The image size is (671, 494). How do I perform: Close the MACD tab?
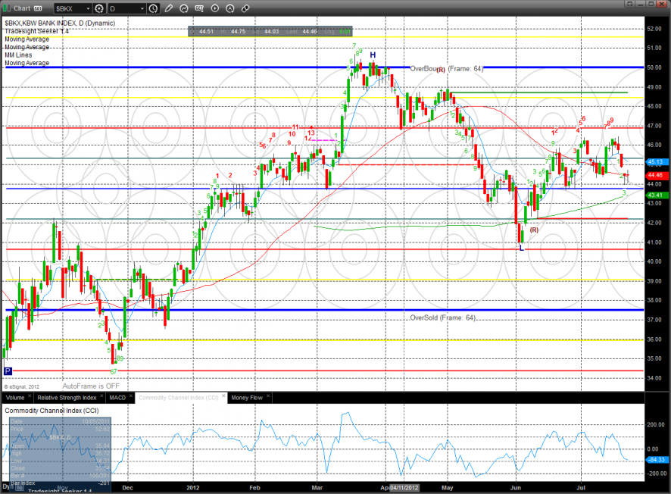coord(131,396)
